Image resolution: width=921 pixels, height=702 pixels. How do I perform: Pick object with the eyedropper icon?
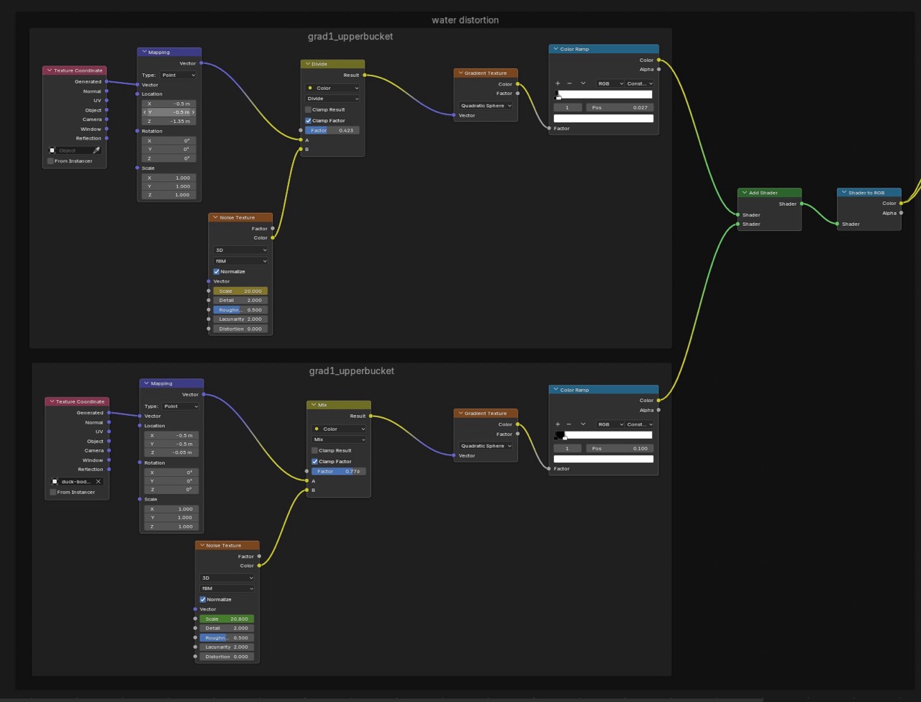97,150
